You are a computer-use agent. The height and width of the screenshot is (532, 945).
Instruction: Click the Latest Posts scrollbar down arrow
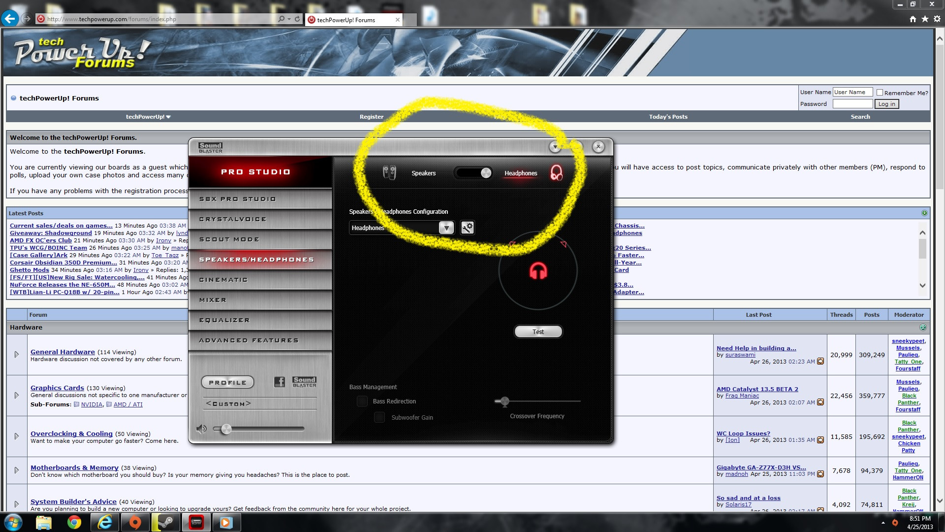[922, 285]
